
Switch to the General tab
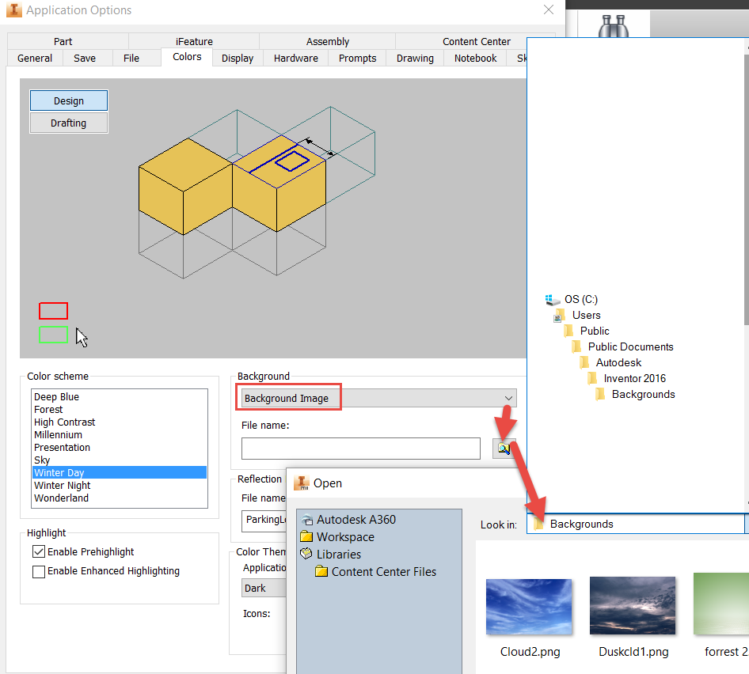coord(35,59)
